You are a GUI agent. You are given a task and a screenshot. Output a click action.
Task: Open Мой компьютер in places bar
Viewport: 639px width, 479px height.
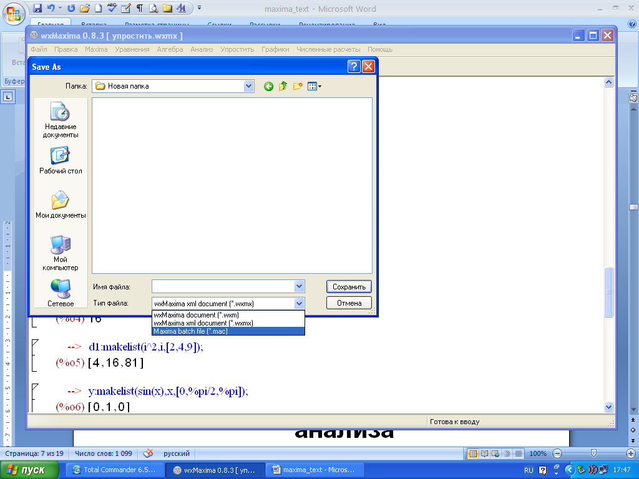pyautogui.click(x=61, y=253)
